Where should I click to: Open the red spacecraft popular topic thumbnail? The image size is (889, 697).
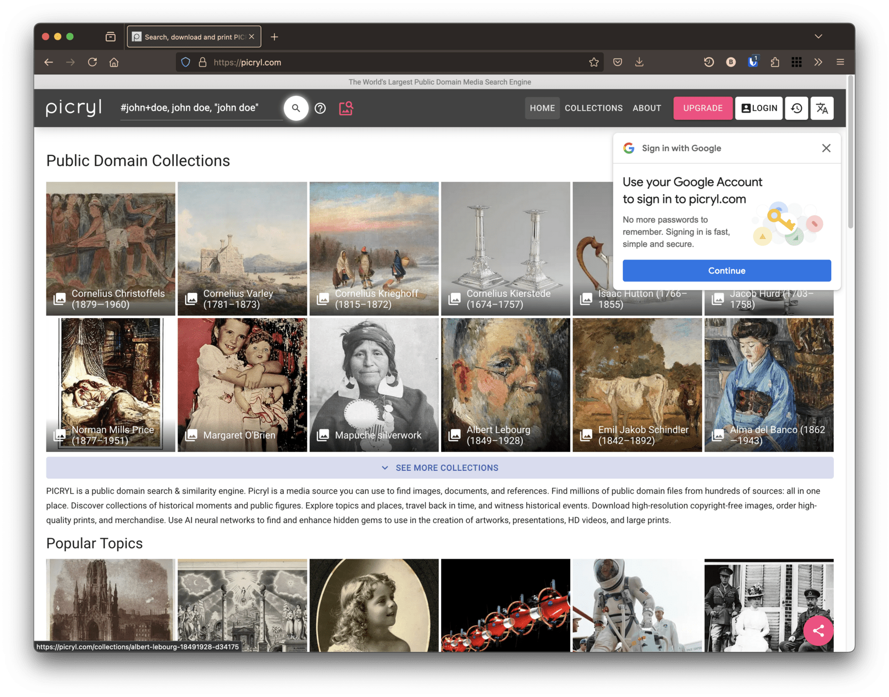tap(506, 605)
